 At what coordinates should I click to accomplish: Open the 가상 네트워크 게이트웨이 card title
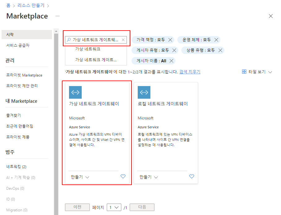pyautogui.click(x=94, y=104)
